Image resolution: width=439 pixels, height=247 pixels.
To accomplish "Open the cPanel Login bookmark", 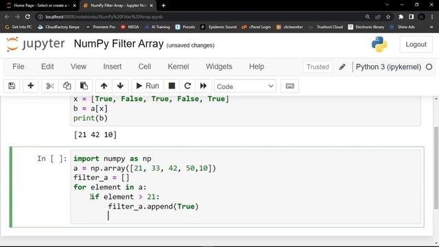I will 256,27.
